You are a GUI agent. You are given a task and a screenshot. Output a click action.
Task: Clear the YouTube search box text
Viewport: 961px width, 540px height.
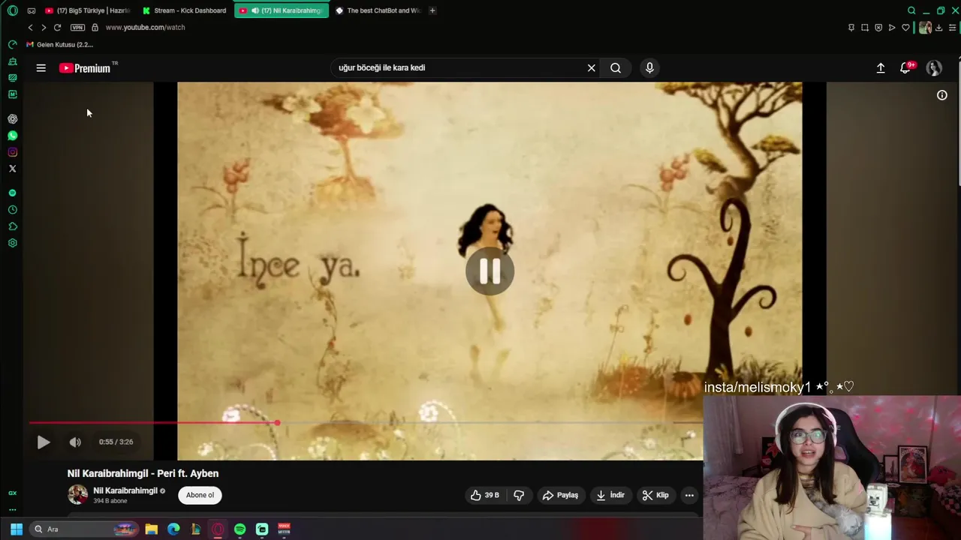coord(592,67)
